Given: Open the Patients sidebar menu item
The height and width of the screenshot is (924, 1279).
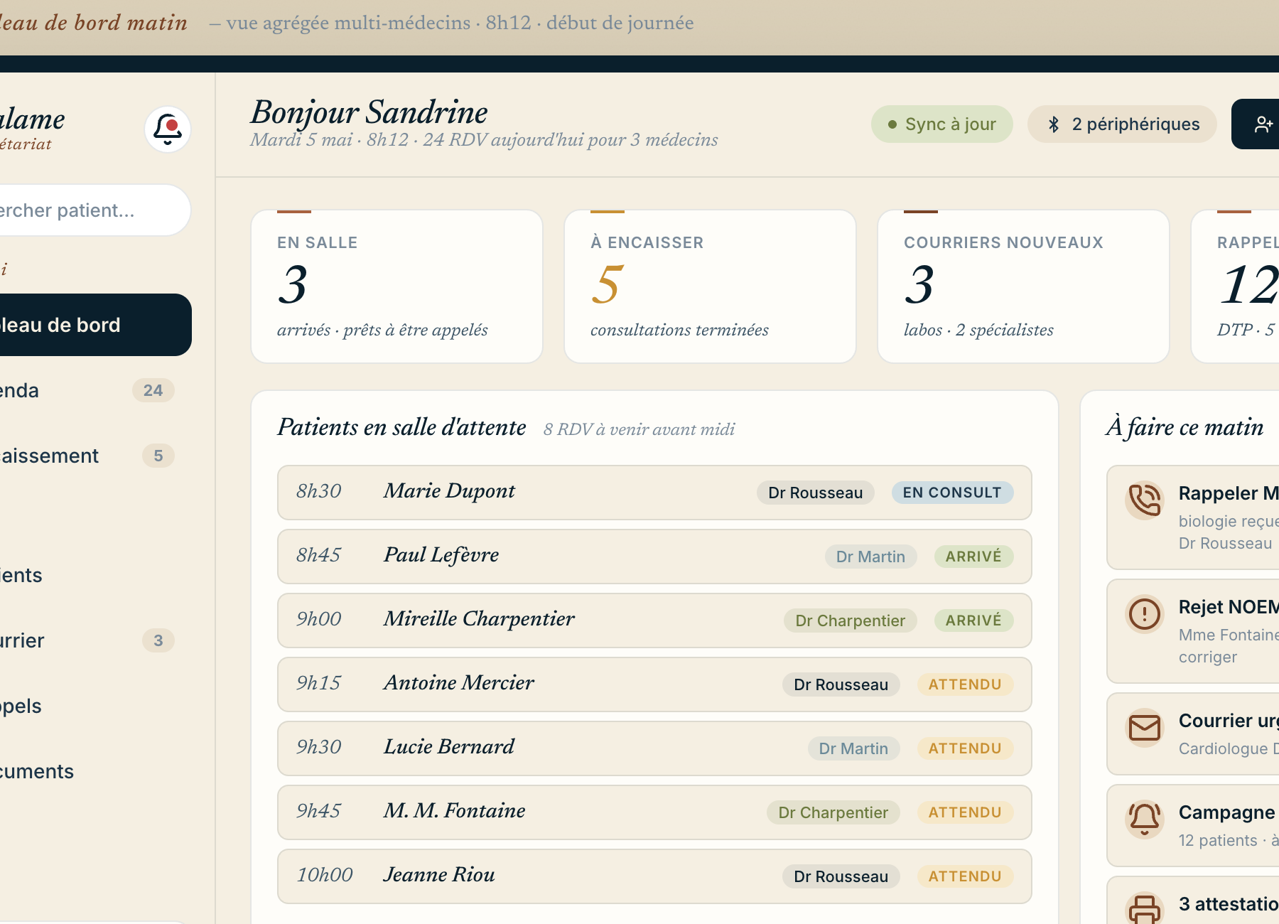Looking at the screenshot, I should 89,575.
